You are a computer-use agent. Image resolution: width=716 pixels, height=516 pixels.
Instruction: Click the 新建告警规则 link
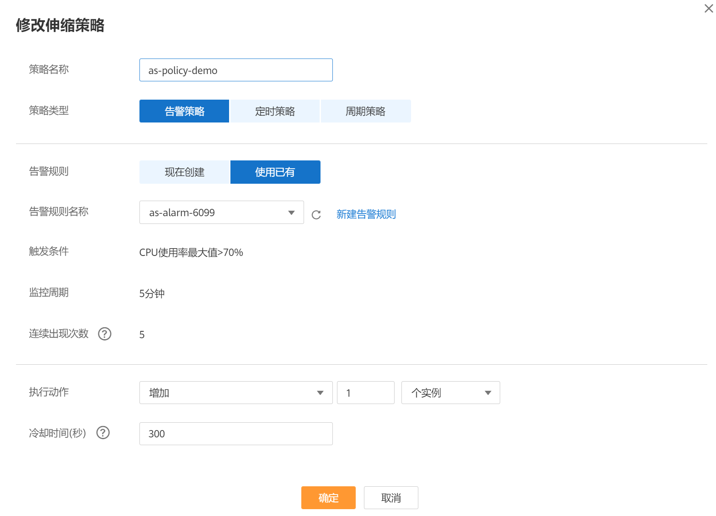(x=366, y=214)
